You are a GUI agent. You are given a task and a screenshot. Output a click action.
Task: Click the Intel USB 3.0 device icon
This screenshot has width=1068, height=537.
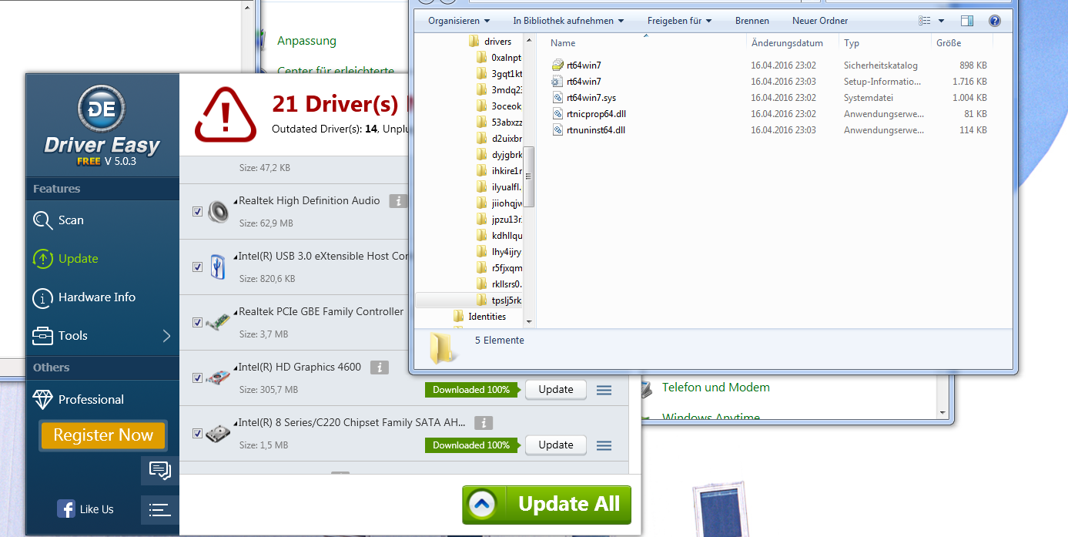pyautogui.click(x=218, y=267)
